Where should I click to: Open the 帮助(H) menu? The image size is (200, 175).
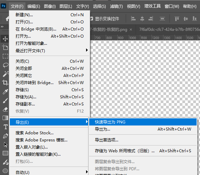pyautogui.click(x=189, y=6)
